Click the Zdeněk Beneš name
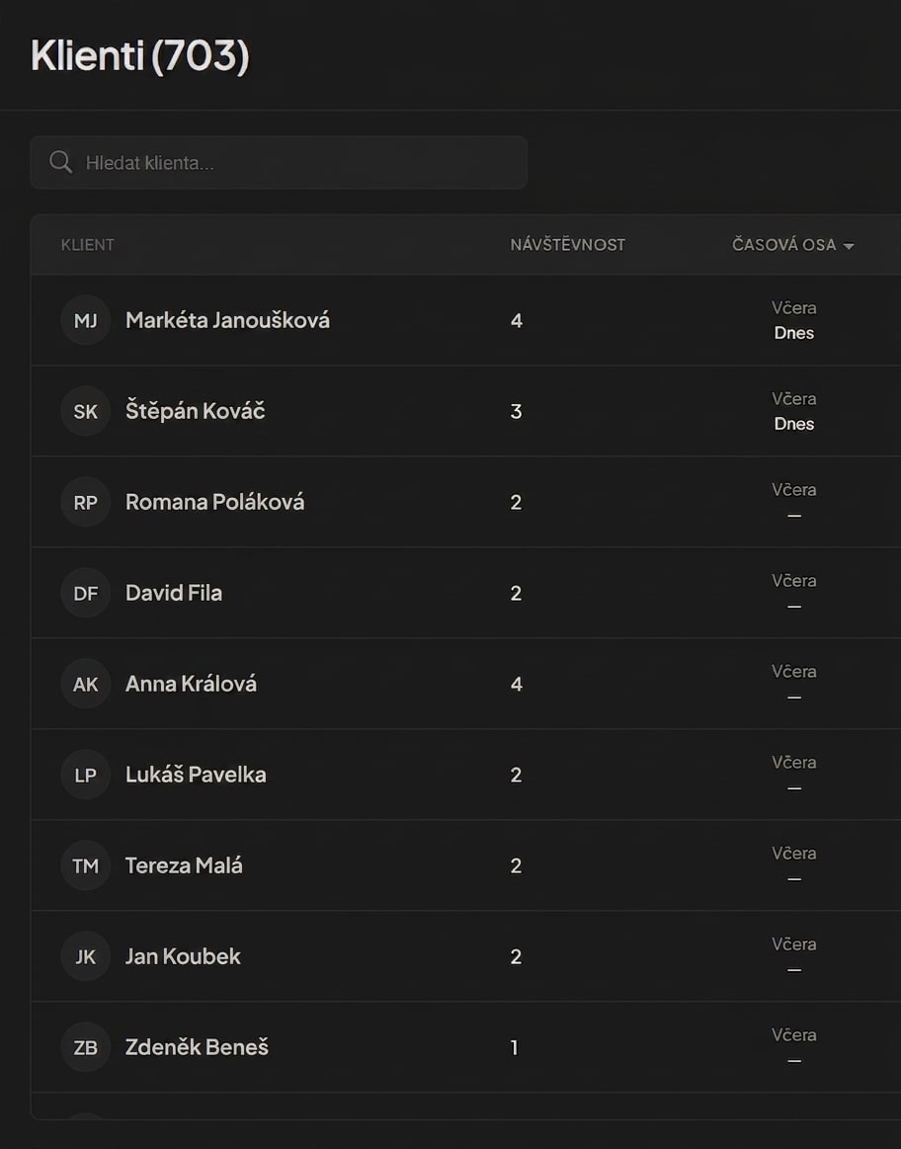This screenshot has width=901, height=1149. coord(197,1047)
